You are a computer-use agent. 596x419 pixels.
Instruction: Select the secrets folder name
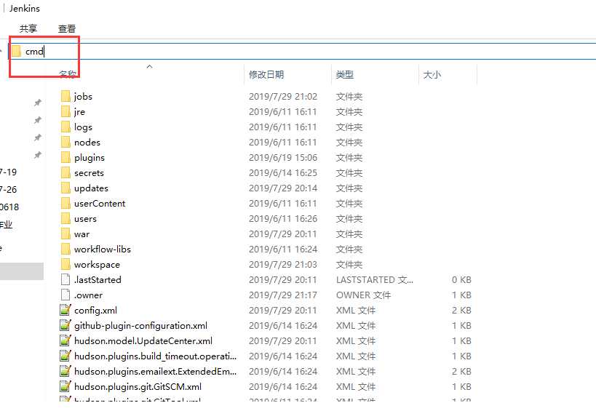coord(89,173)
